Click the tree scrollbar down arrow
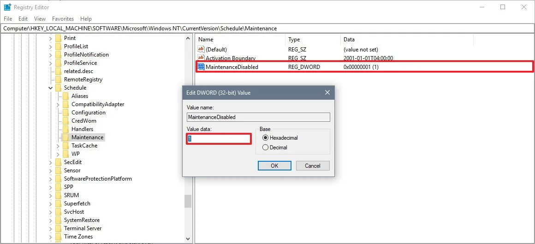 point(188,239)
